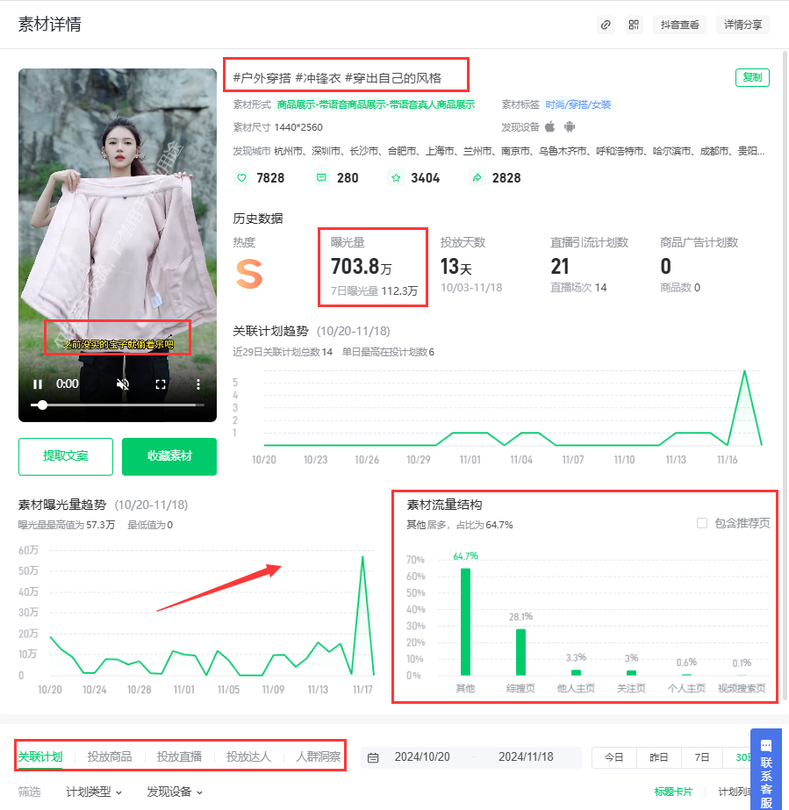Image resolution: width=789 pixels, height=810 pixels.
Task: Switch to the 投放直播 tab
Action: (x=179, y=756)
